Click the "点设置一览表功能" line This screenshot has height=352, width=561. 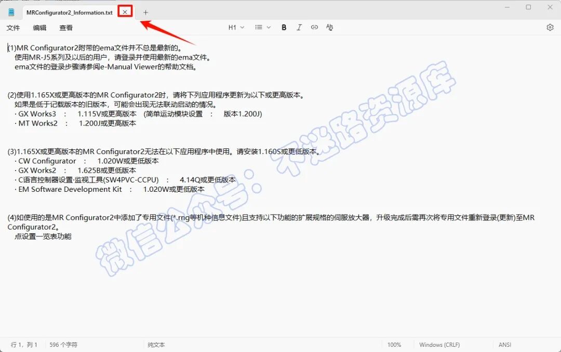click(43, 236)
